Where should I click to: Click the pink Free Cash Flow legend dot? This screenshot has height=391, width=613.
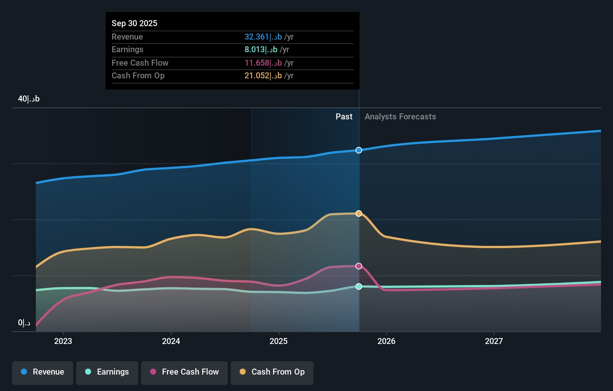[x=152, y=372]
